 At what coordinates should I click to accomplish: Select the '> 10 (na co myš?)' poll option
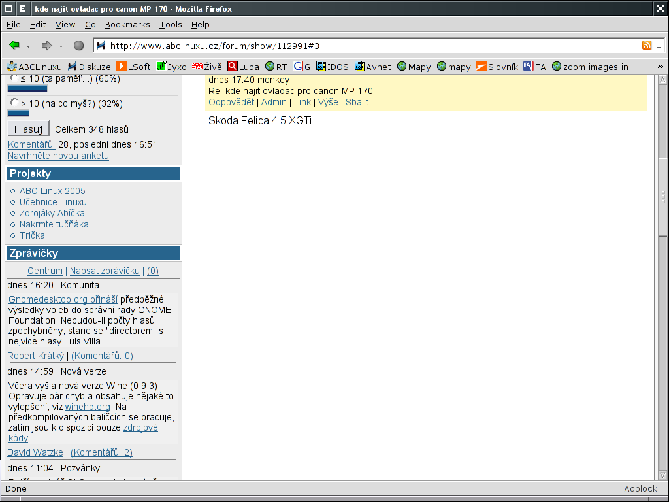(x=14, y=103)
